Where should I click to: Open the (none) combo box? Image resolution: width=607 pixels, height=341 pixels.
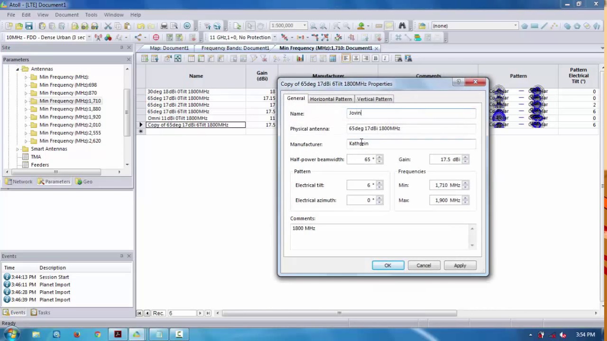(515, 26)
